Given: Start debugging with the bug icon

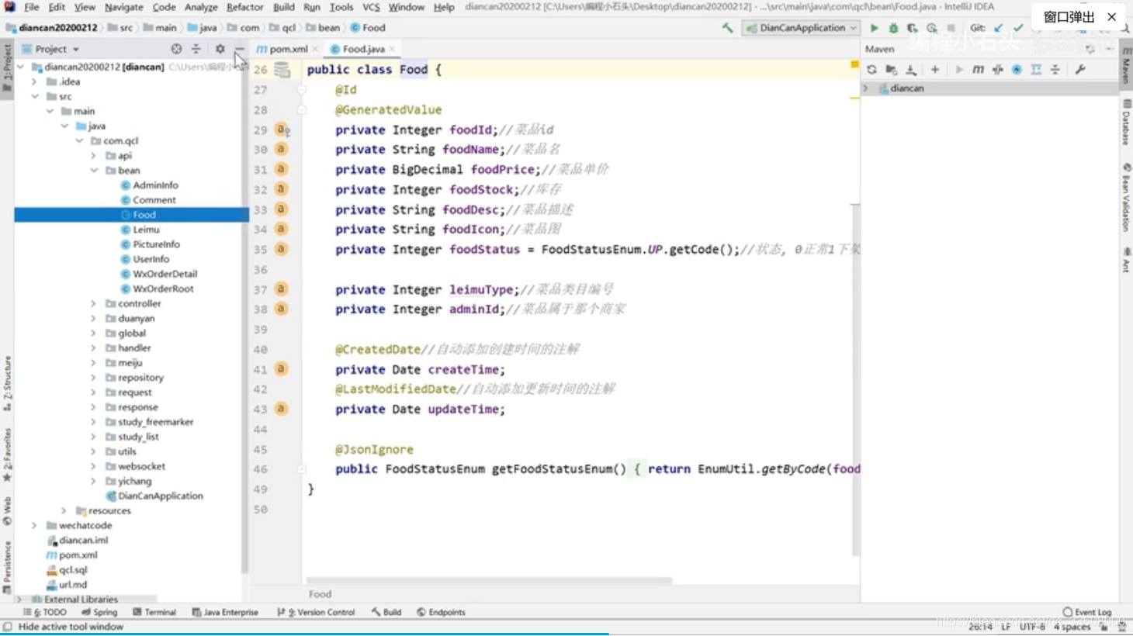Looking at the screenshot, I should 893,28.
